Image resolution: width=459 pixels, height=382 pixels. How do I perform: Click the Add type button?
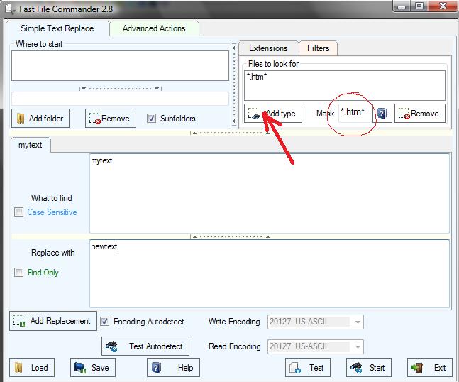click(x=273, y=114)
